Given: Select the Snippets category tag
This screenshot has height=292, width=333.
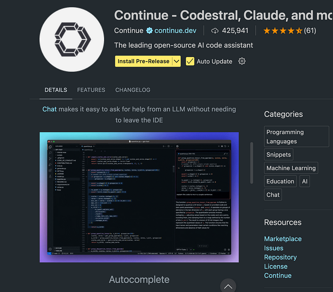Looking at the screenshot, I should coord(278,155).
